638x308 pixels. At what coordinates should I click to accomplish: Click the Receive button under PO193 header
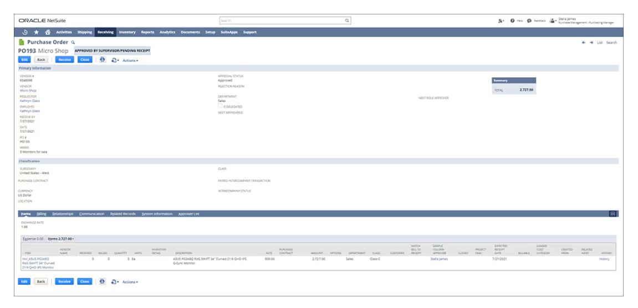(x=64, y=60)
